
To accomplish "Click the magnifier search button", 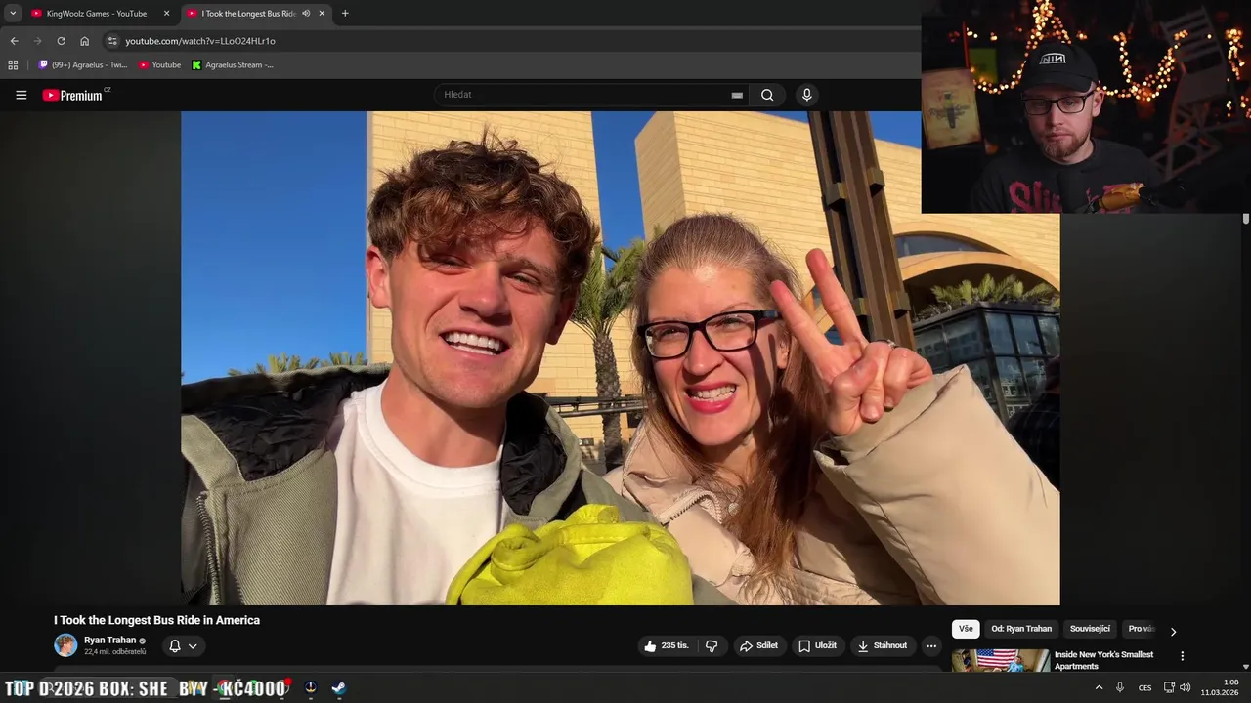I will [x=767, y=95].
